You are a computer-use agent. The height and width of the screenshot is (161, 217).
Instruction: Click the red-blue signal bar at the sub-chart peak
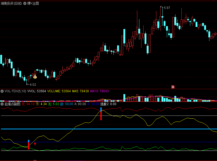(101, 114)
